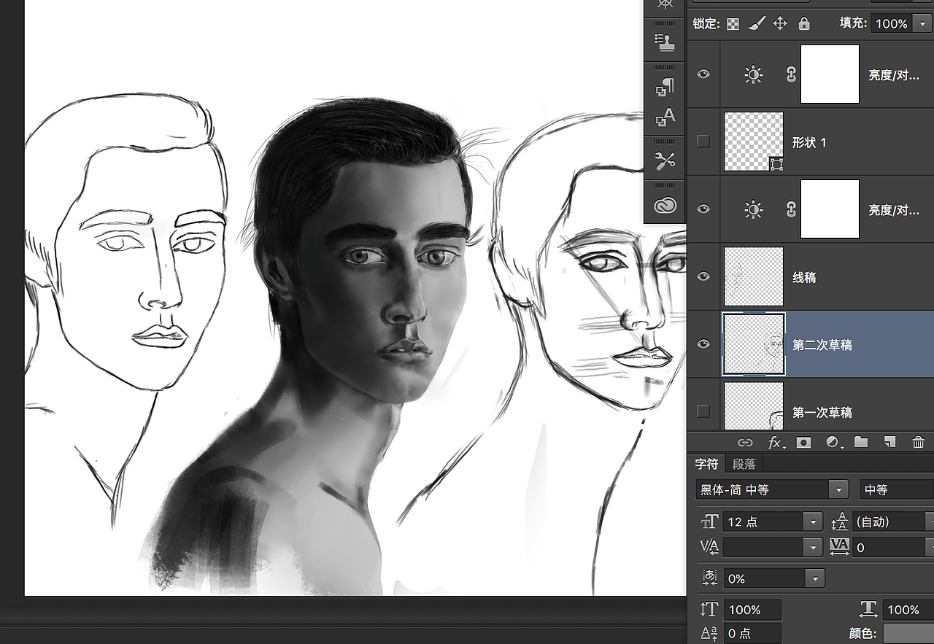Screen dimensions: 934x644
Task: Click the 形状 1 layer thumbnail
Action: tap(754, 141)
